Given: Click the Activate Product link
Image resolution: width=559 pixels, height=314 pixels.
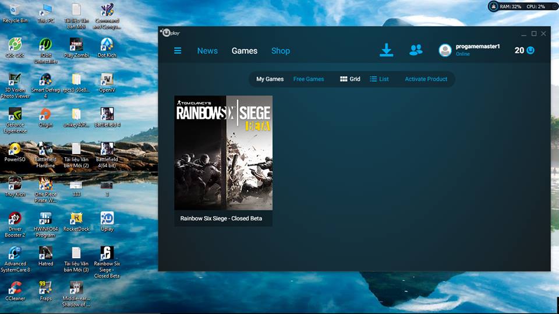Looking at the screenshot, I should (426, 79).
